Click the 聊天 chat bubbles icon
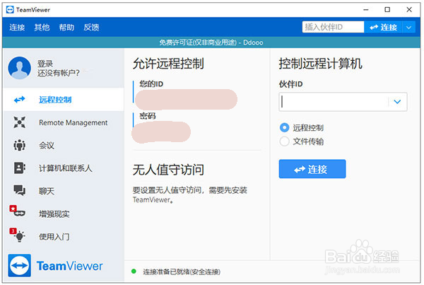424x285 pixels. click(x=20, y=190)
